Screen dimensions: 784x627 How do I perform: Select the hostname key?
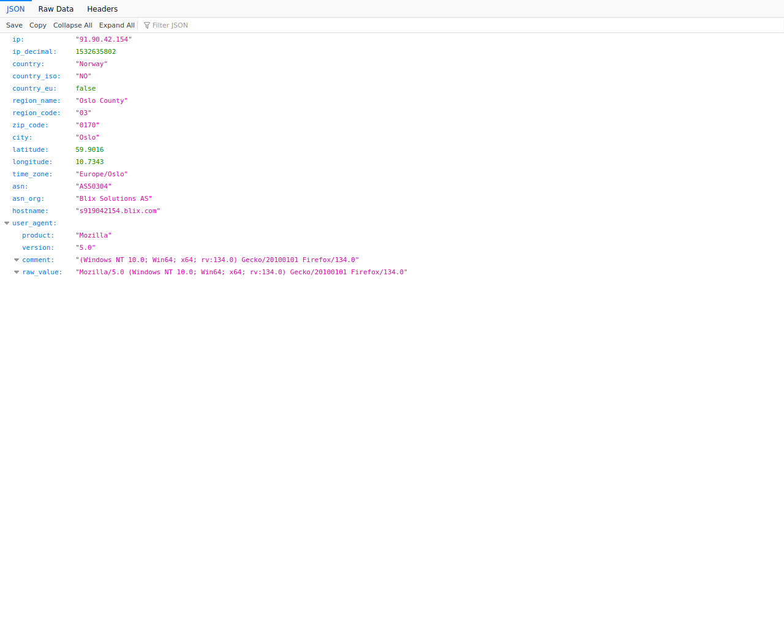tap(31, 211)
